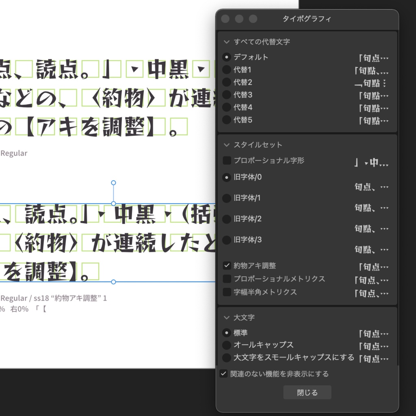Collapse the すべての代替文字 section
416x416 pixels.
click(x=227, y=42)
